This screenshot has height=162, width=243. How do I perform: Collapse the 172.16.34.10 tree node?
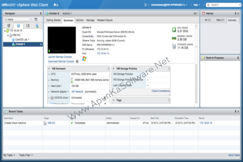point(4,31)
